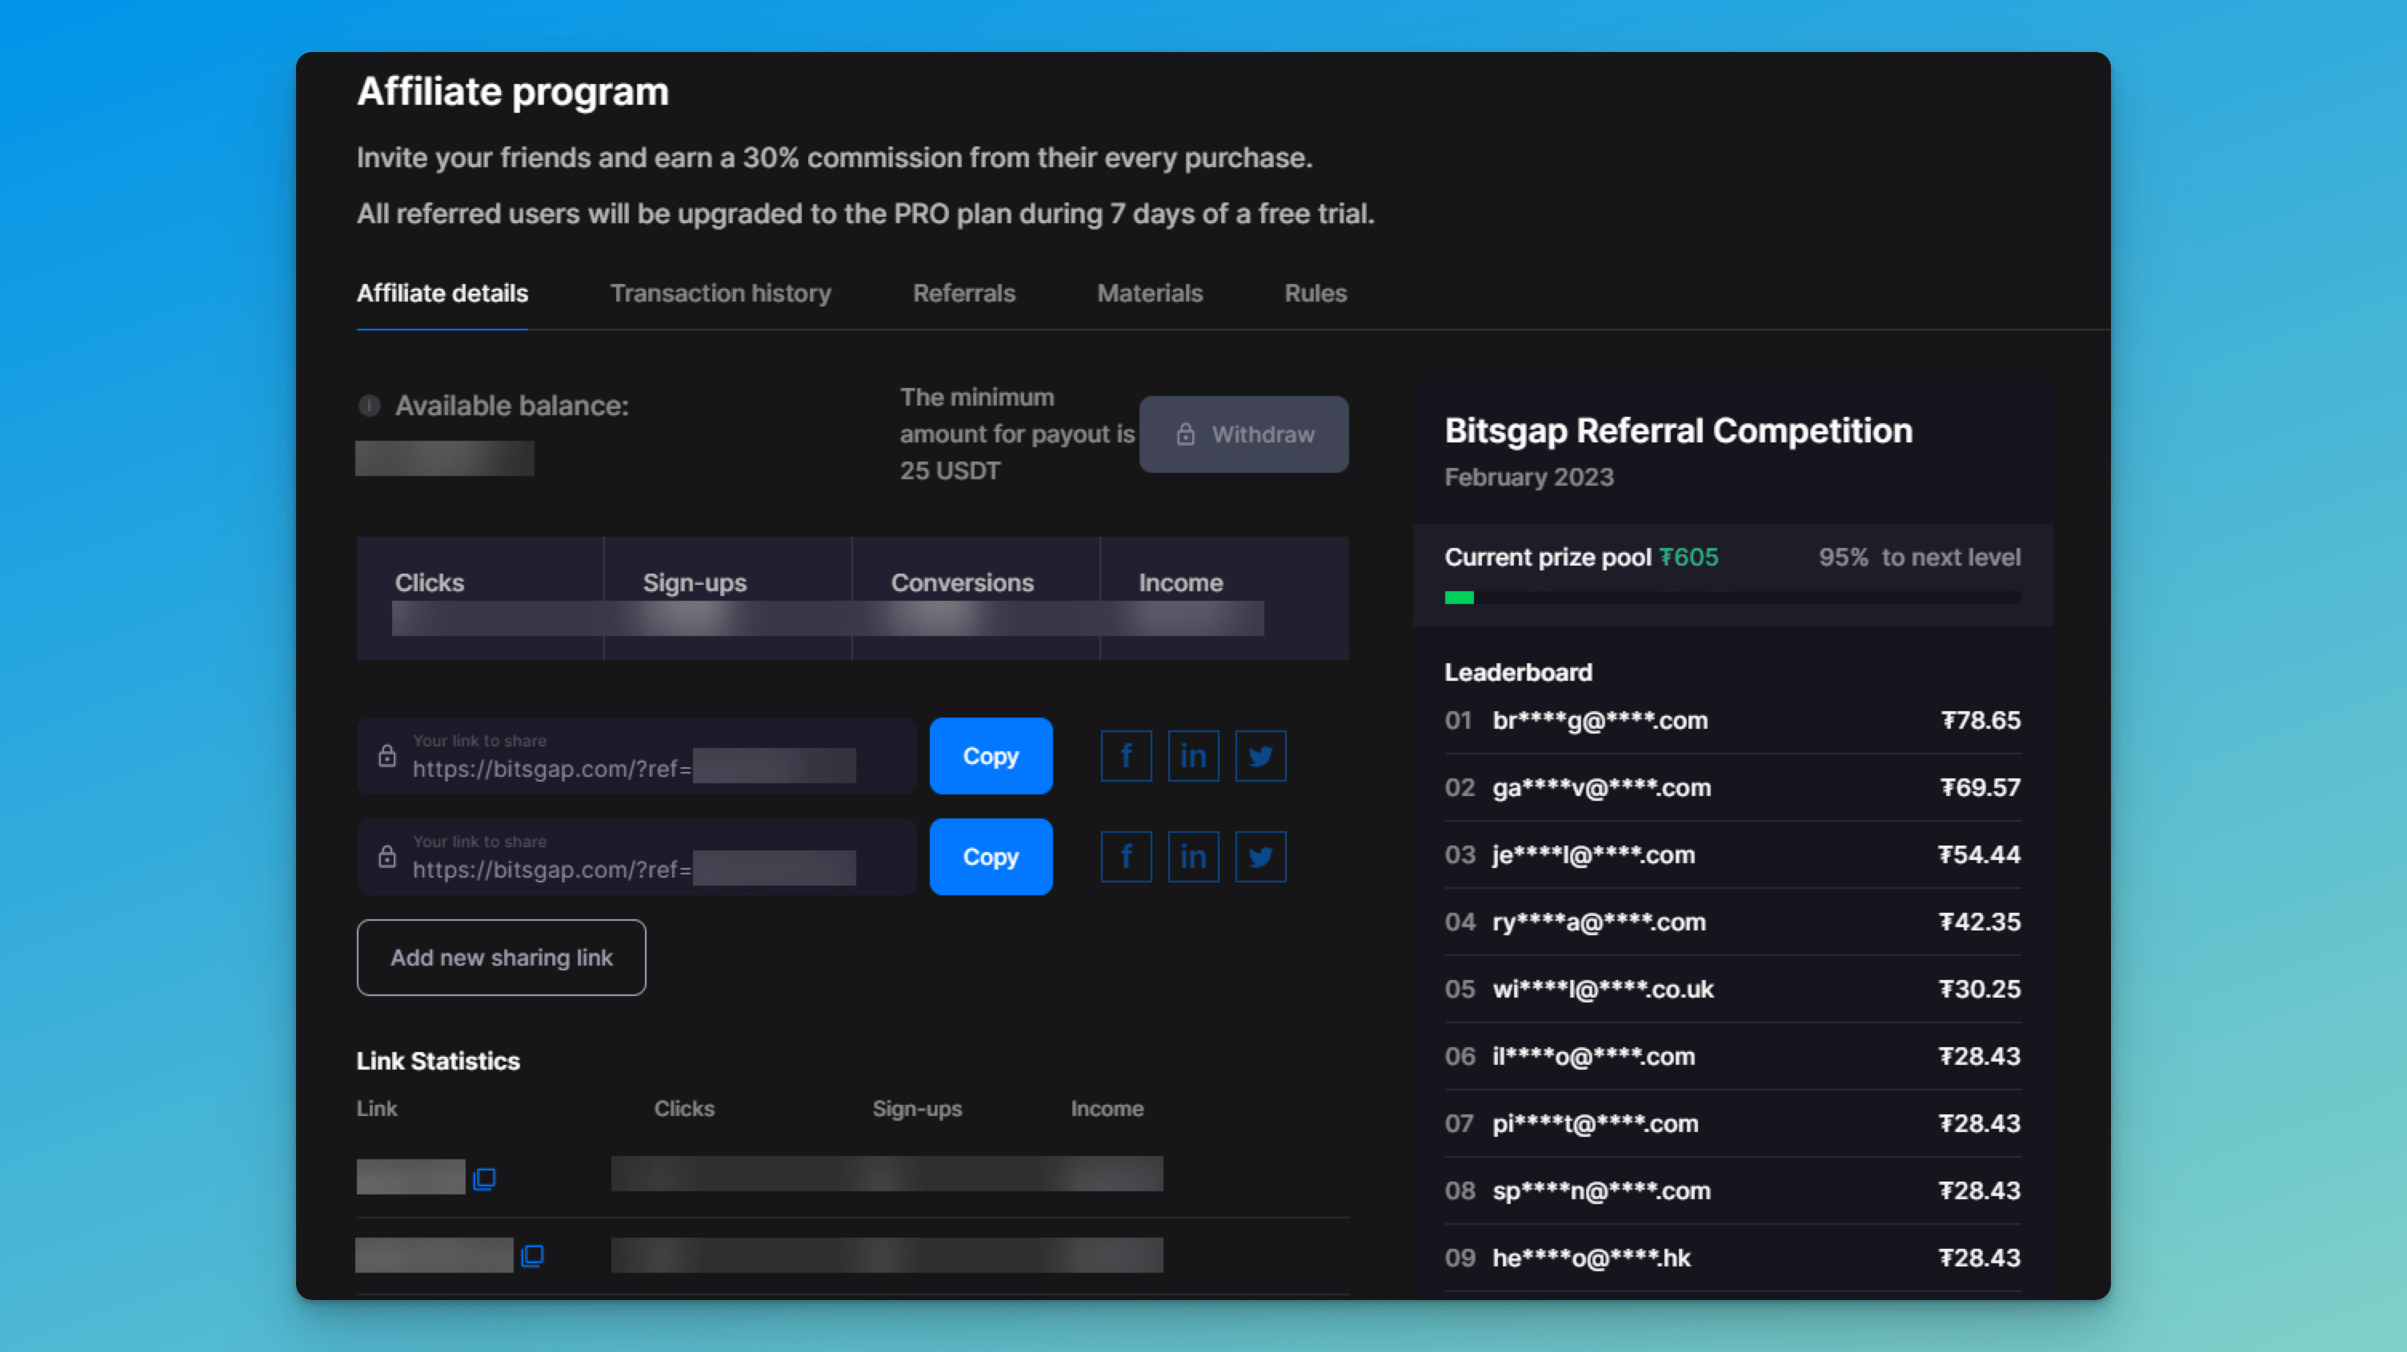The width and height of the screenshot is (2407, 1352).
Task: Click the 95% to next level text
Action: [1919, 558]
